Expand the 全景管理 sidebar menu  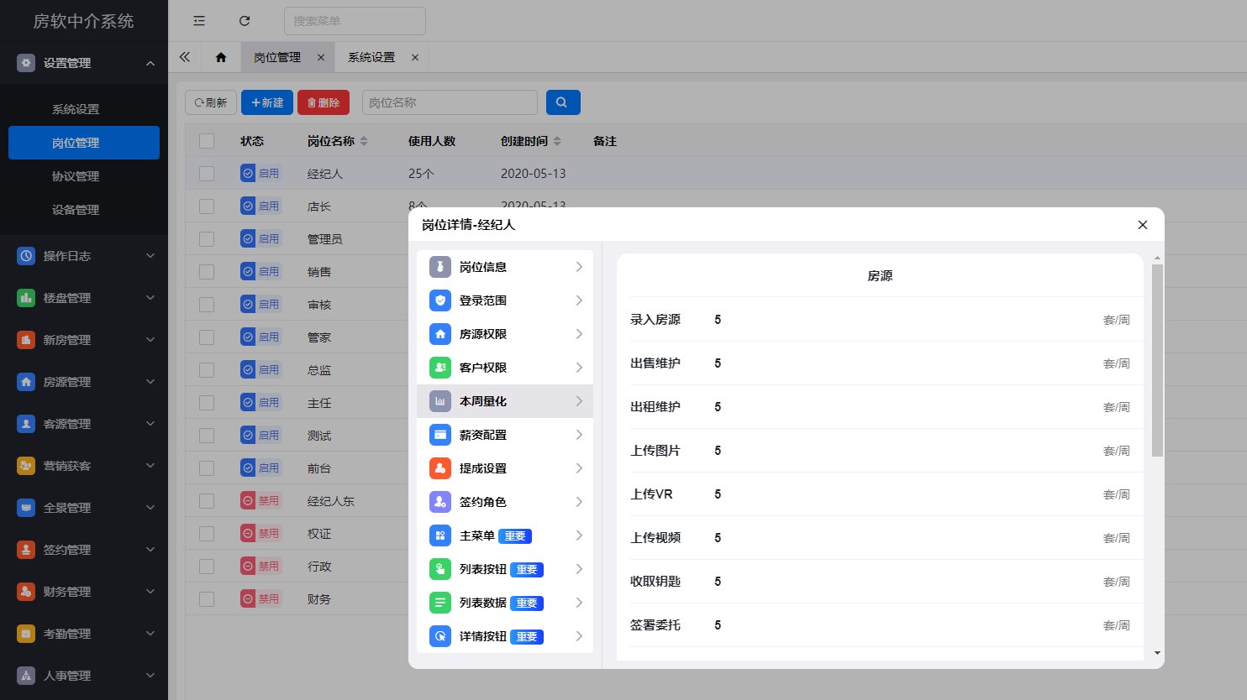click(x=84, y=508)
